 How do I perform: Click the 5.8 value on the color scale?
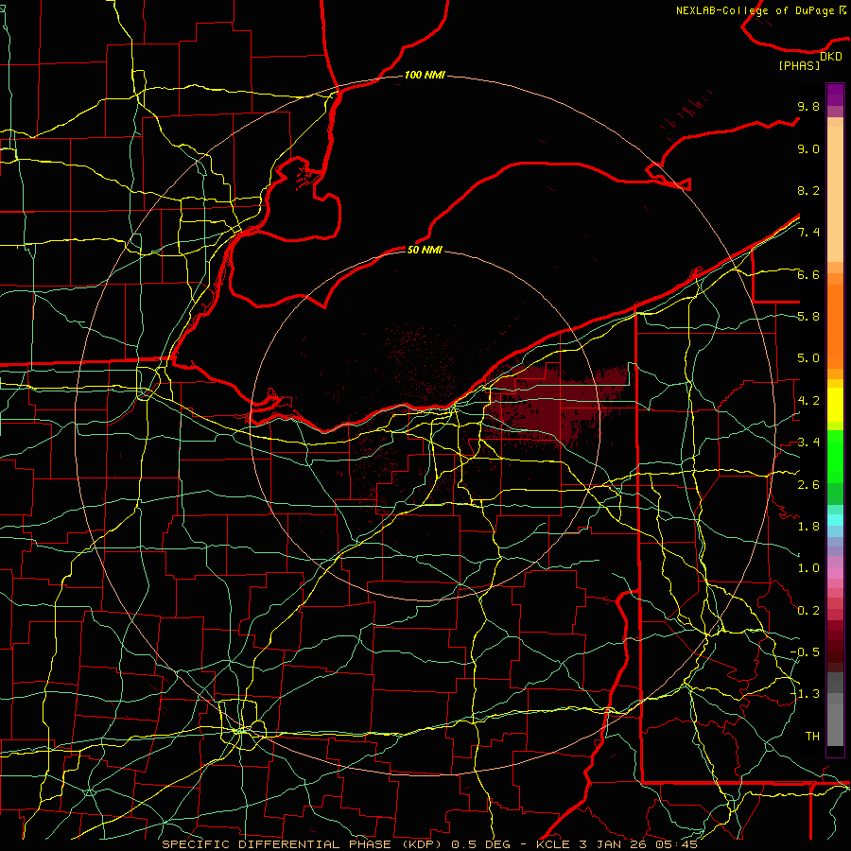click(x=808, y=317)
